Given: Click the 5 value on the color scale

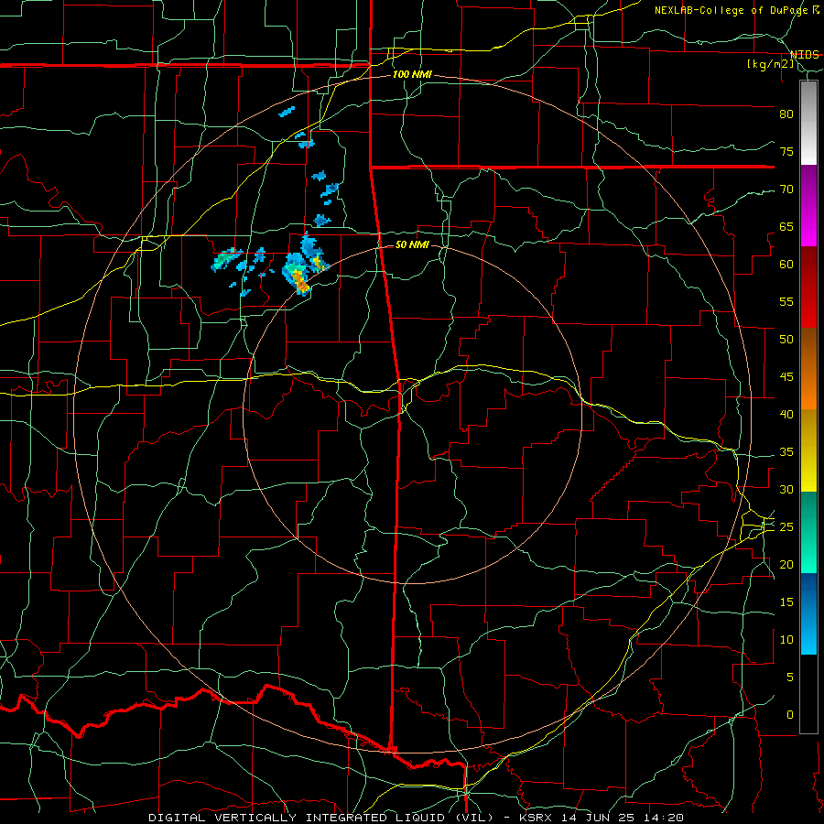Looking at the screenshot, I should [x=790, y=678].
